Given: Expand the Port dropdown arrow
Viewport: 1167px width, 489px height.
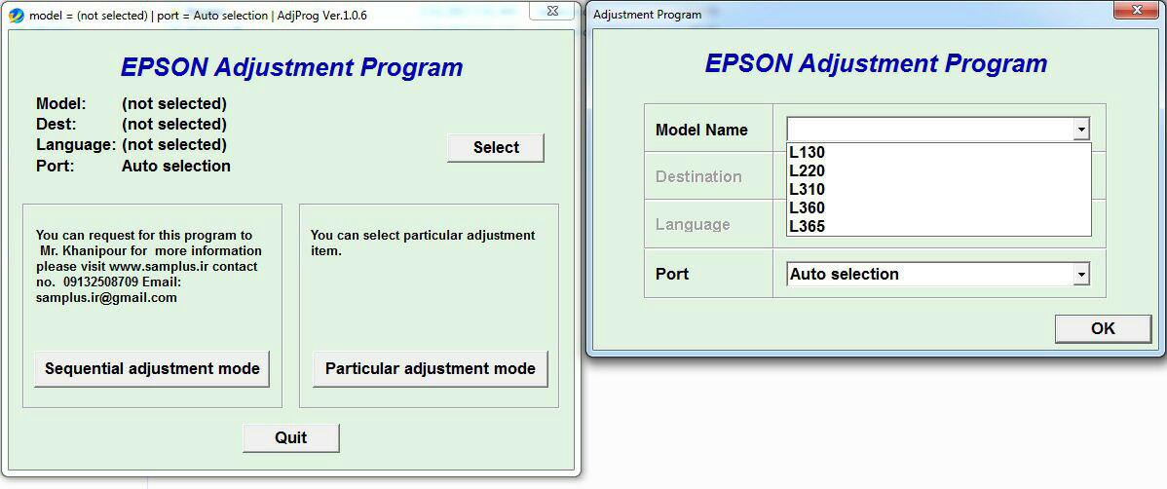Looking at the screenshot, I should 1080,274.
